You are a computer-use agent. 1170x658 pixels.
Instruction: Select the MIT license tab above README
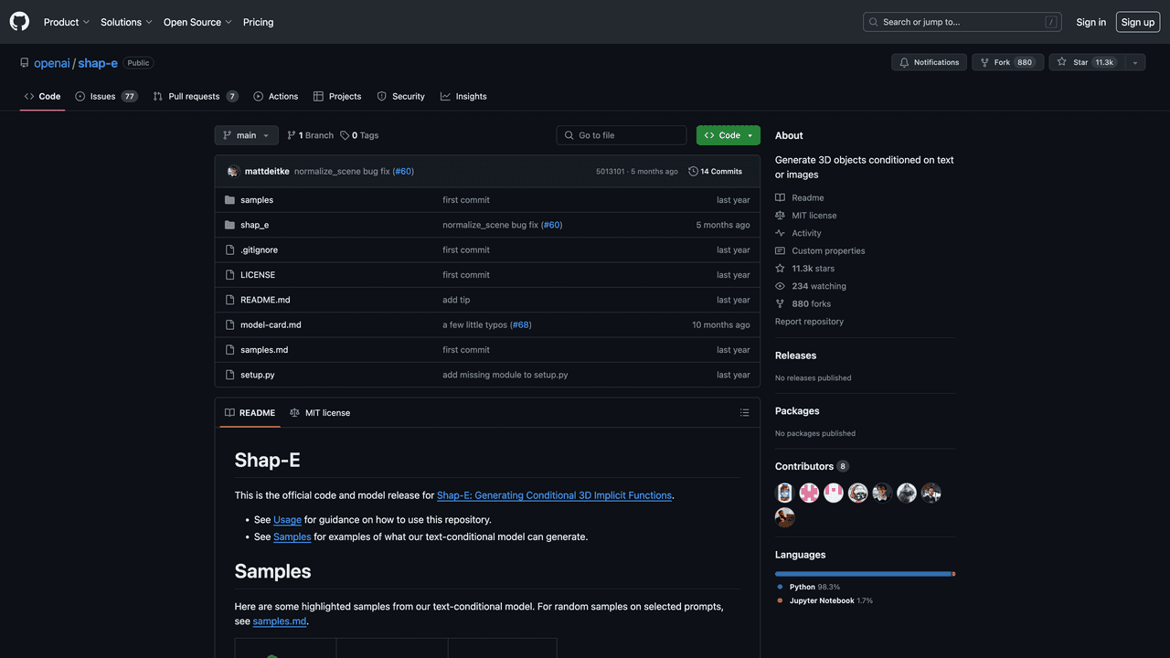(x=320, y=413)
